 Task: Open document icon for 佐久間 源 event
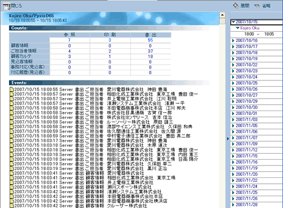[x=12, y=131]
